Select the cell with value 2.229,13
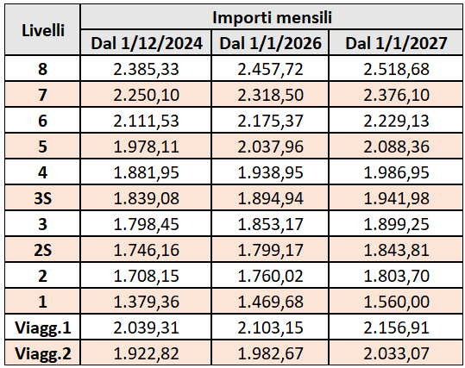Screen dimensions: 465x368 396,120
